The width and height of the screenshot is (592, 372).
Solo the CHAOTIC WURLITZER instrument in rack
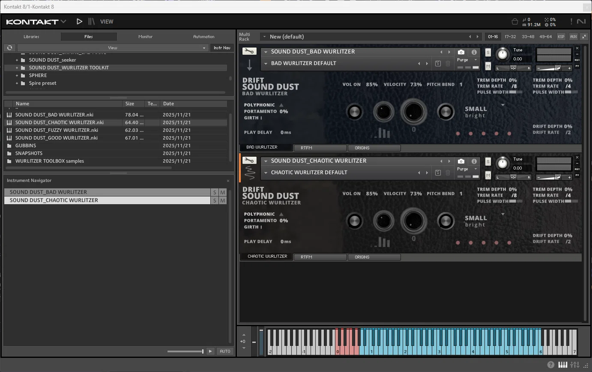[488, 162]
